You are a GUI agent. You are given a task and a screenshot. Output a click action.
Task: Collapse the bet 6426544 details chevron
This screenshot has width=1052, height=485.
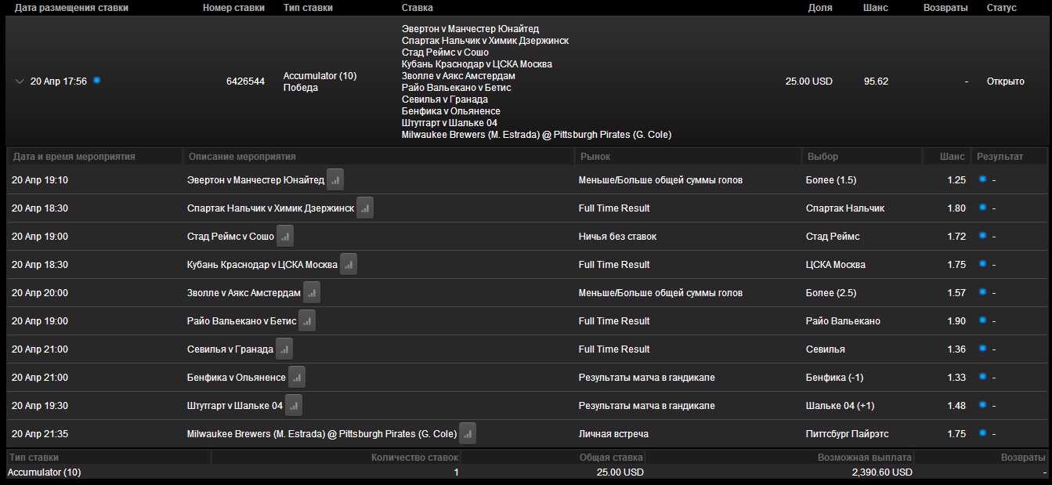[20, 81]
